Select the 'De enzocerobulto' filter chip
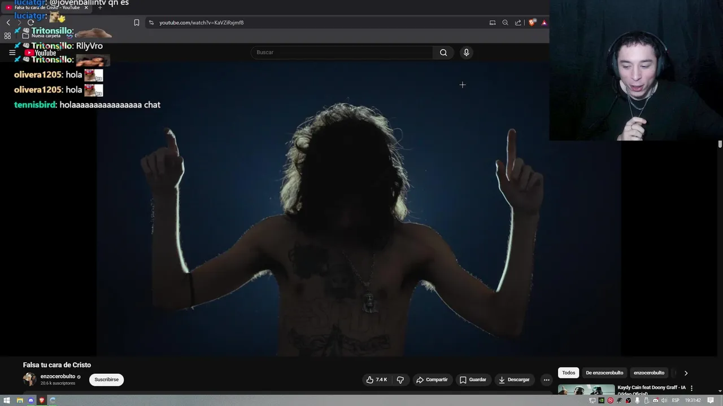The height and width of the screenshot is (406, 723). pyautogui.click(x=604, y=373)
